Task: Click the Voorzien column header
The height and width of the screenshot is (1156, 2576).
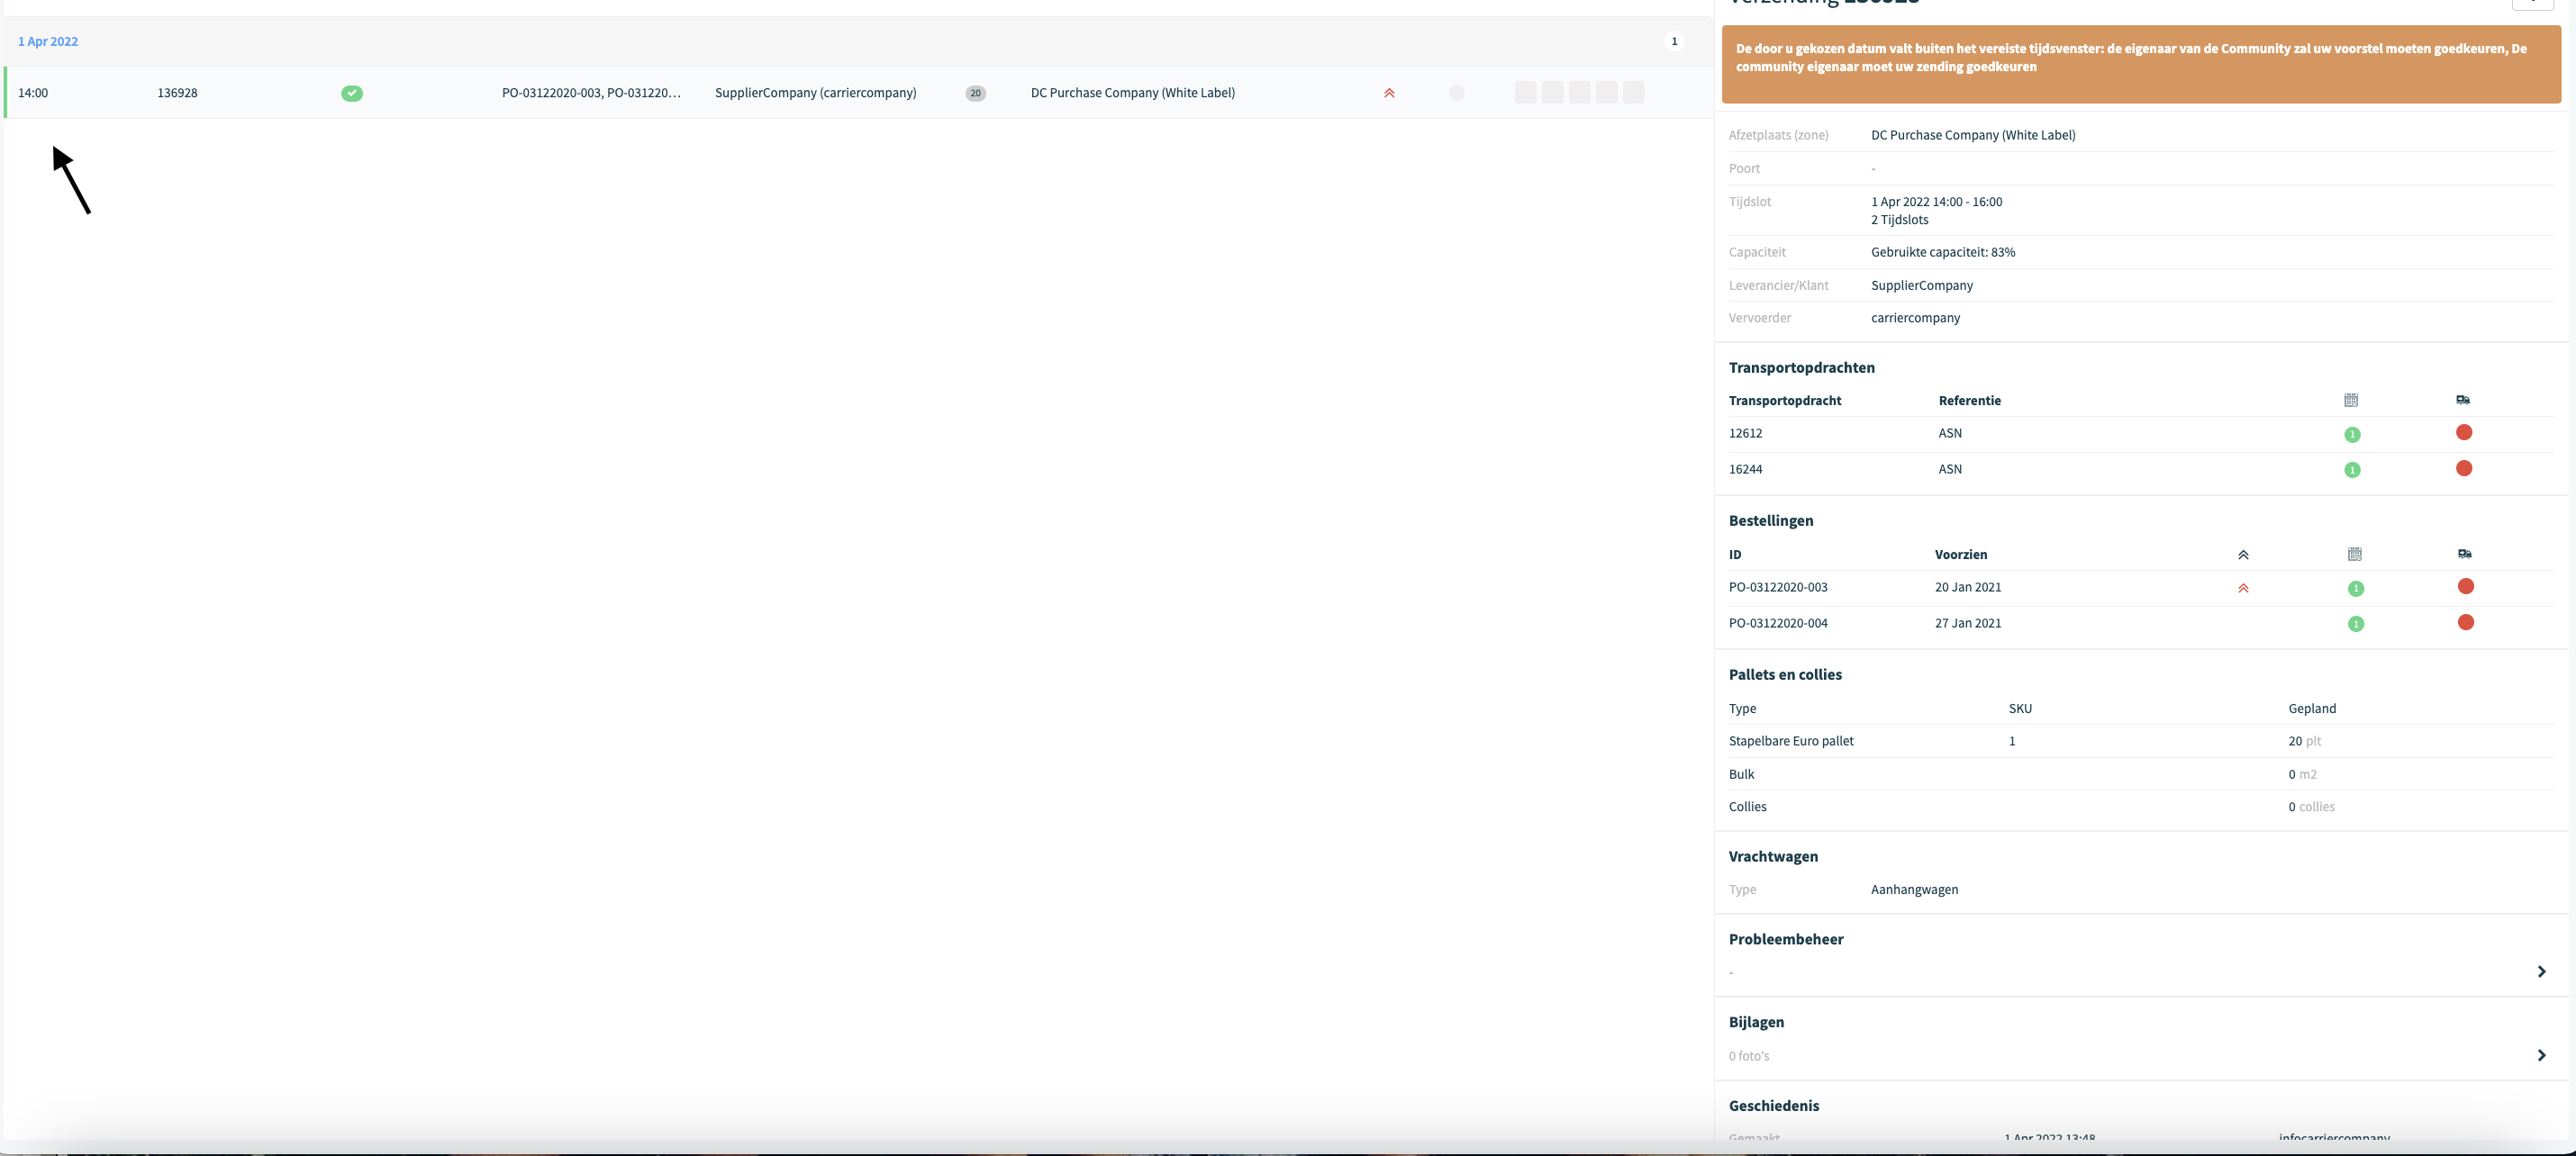Action: coord(1961,554)
